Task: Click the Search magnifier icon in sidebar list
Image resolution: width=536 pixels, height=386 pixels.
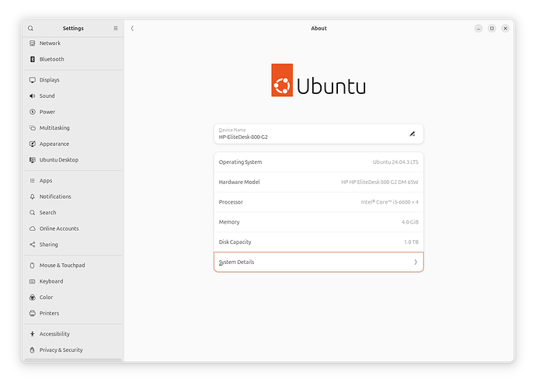Action: pyautogui.click(x=32, y=213)
